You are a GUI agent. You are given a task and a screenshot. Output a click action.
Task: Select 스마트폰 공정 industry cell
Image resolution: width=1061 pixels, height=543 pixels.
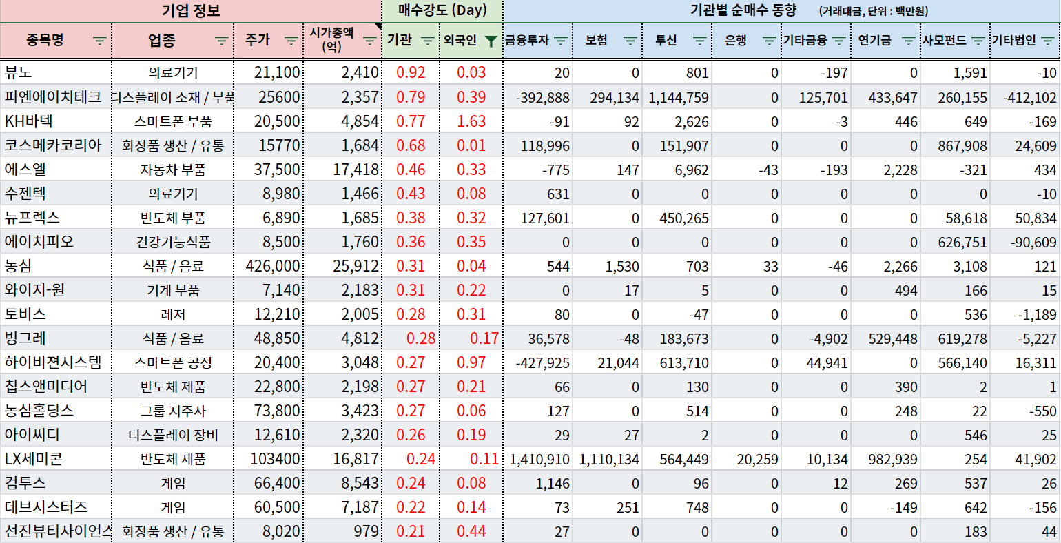point(173,362)
